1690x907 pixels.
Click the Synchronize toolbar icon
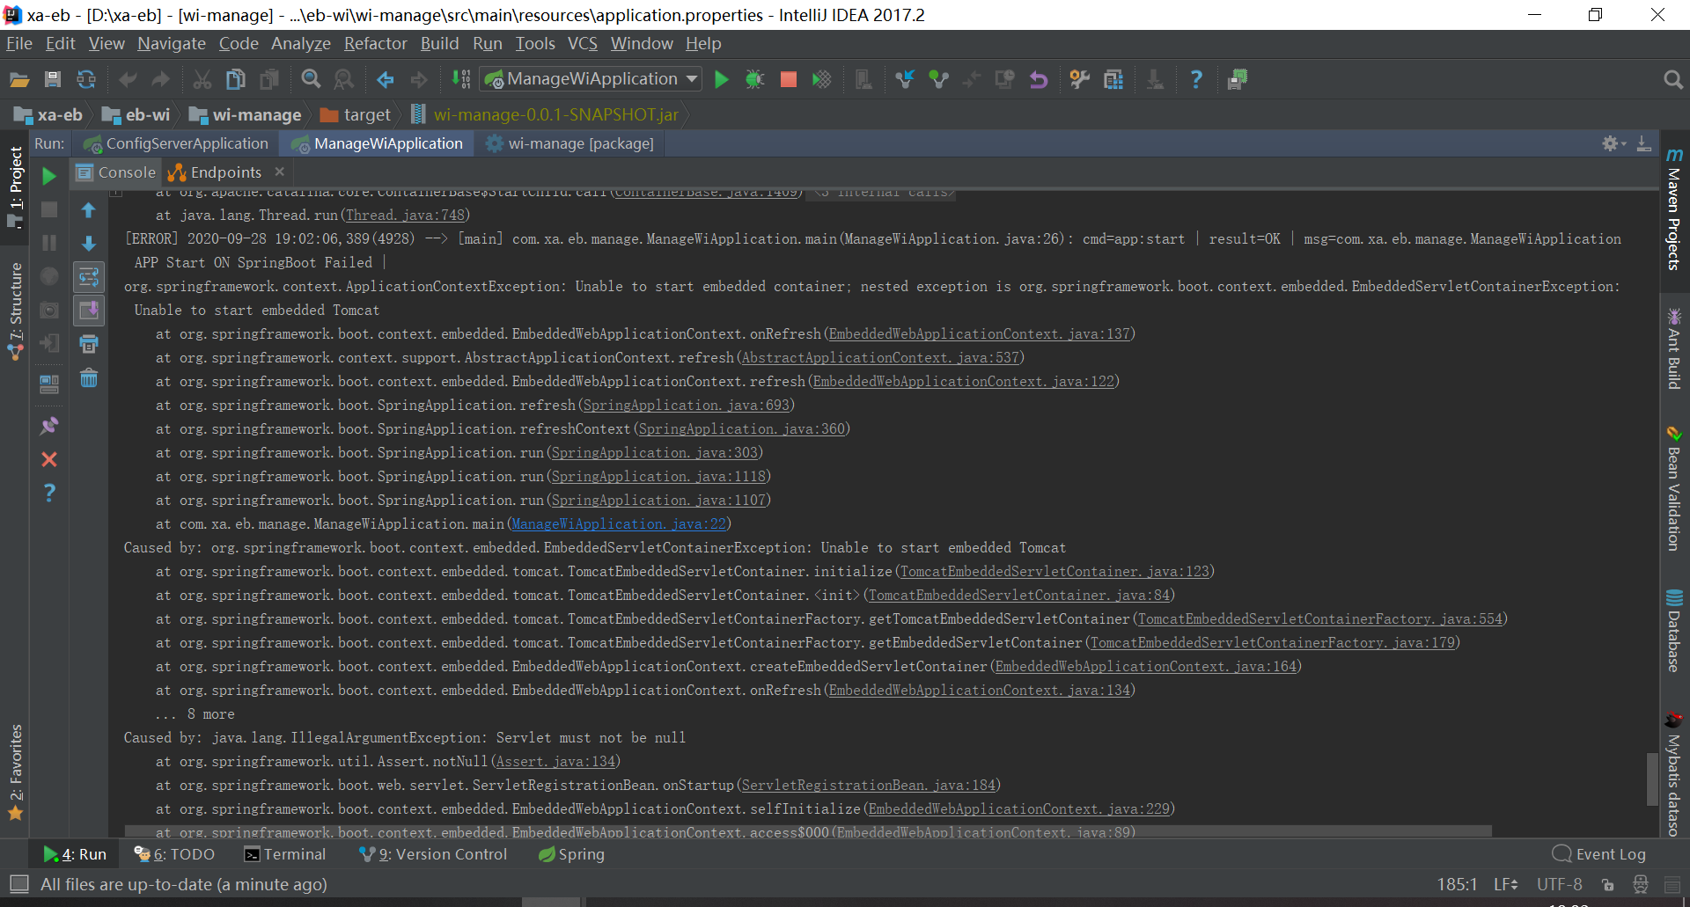point(86,80)
